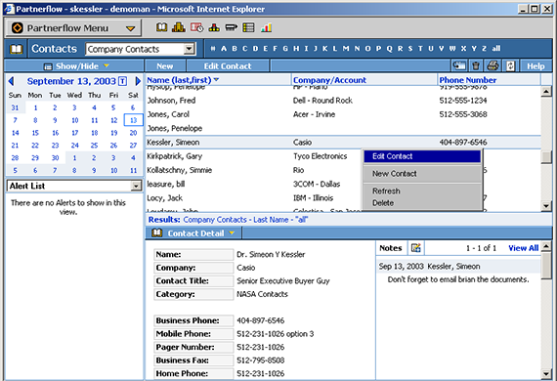The height and width of the screenshot is (381, 557).
Task: Click the trash can delete icon
Action: pyautogui.click(x=476, y=65)
